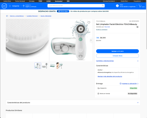Click Inicia sesión o regístrate

[128, 6]
